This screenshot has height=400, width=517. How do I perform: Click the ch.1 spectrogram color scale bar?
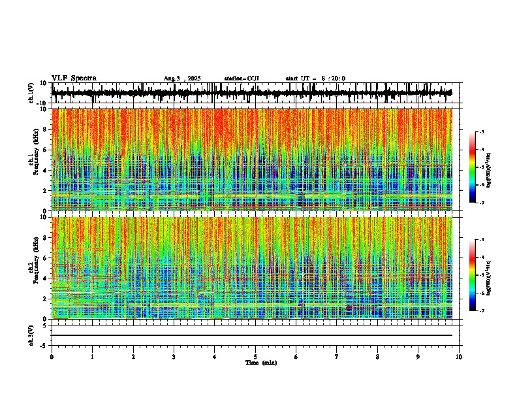(473, 167)
